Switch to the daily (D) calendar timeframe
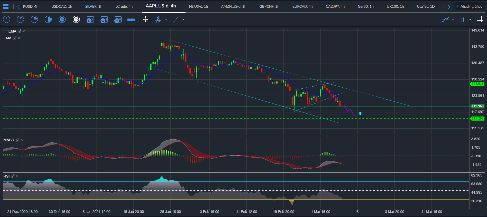Screen dimensions: 487x217 tap(90, 19)
